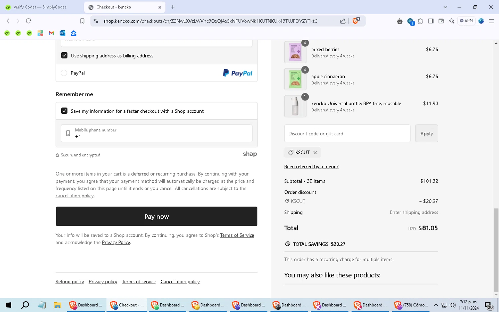Click the mixed berries product thumbnail
This screenshot has width=499, height=312.
(x=295, y=52)
